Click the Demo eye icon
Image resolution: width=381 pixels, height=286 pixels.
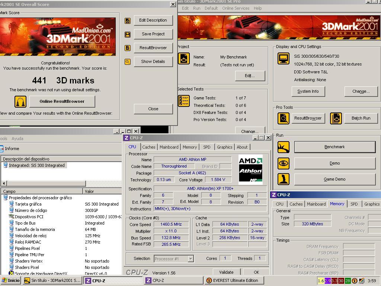pyautogui.click(x=284, y=163)
